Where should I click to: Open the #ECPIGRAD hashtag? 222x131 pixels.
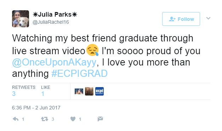79,74
